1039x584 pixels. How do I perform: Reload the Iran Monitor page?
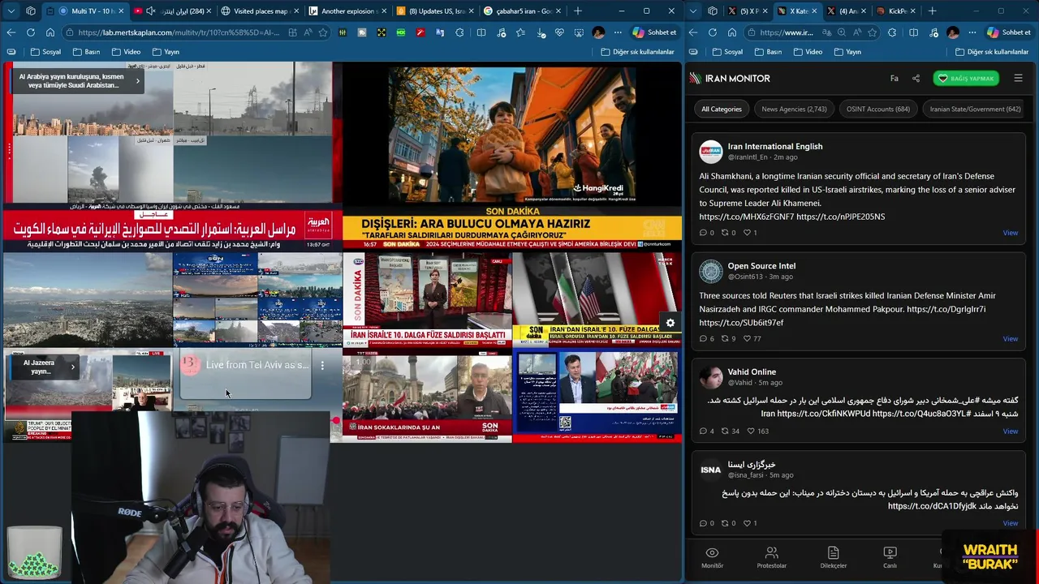point(713,32)
